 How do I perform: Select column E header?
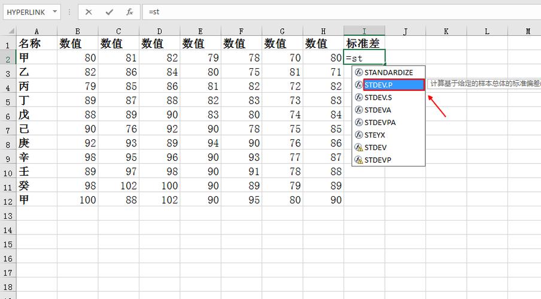tap(200, 31)
